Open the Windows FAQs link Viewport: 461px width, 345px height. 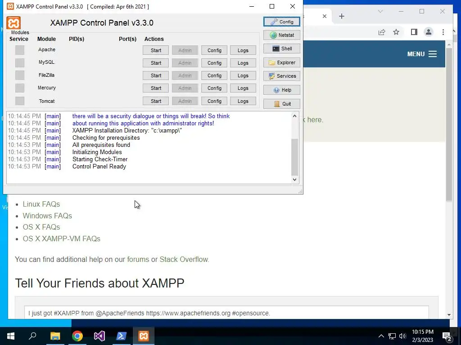tap(47, 216)
